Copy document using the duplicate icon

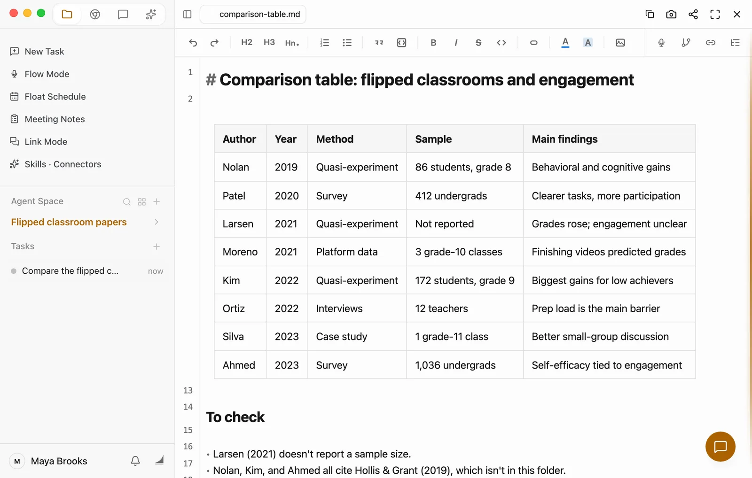[x=650, y=14]
